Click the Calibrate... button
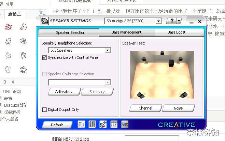Screen dimensions: 225x141 click(x=64, y=92)
